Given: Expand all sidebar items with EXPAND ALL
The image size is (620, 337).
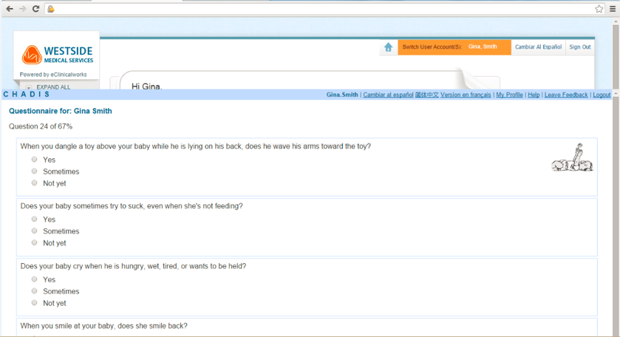Looking at the screenshot, I should (53, 87).
